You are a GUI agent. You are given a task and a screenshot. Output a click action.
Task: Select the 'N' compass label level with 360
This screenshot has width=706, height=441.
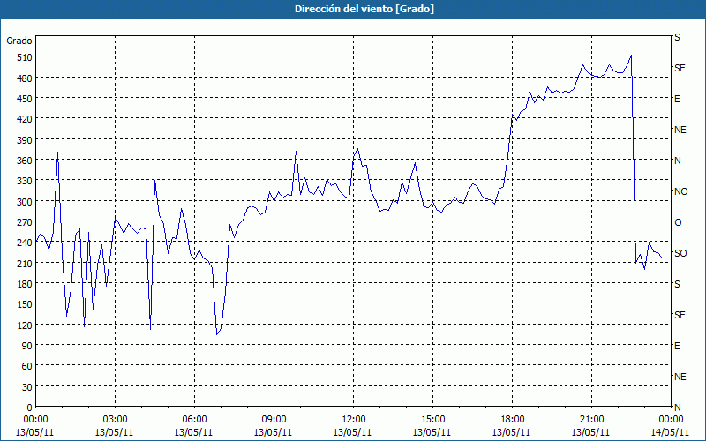(x=677, y=161)
